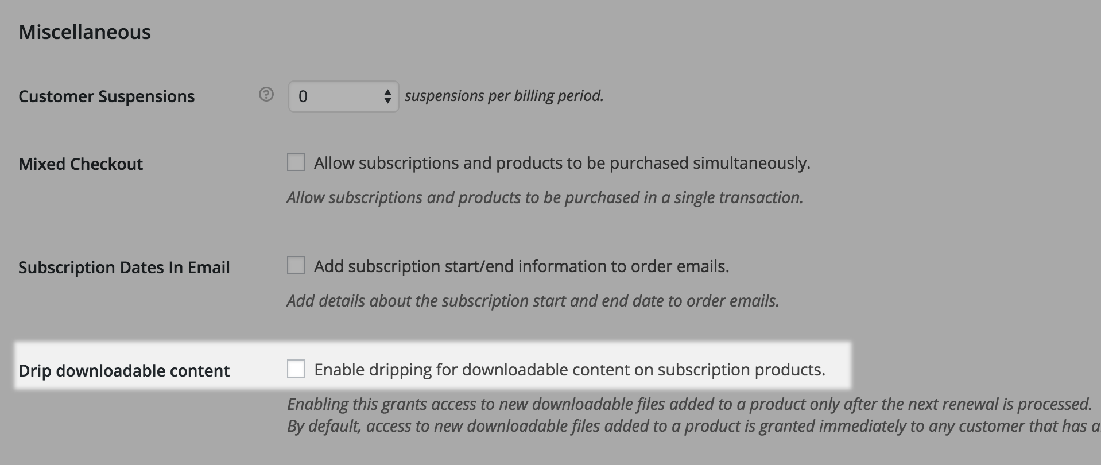The image size is (1101, 465).
Task: Click the add start/end information checkbox label
Action: tap(520, 265)
